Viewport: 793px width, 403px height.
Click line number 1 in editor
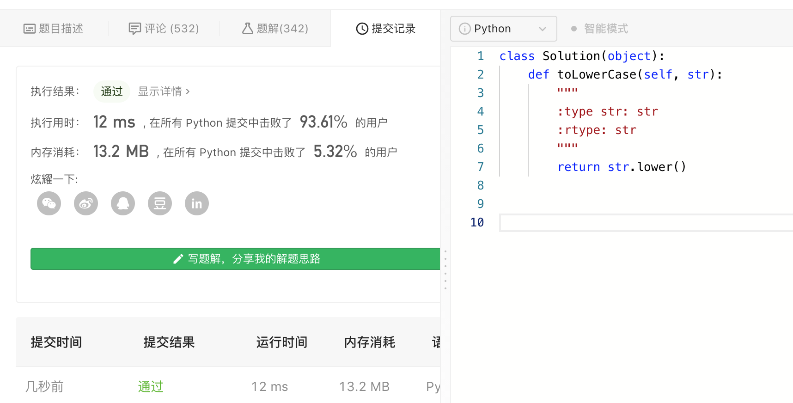click(481, 56)
